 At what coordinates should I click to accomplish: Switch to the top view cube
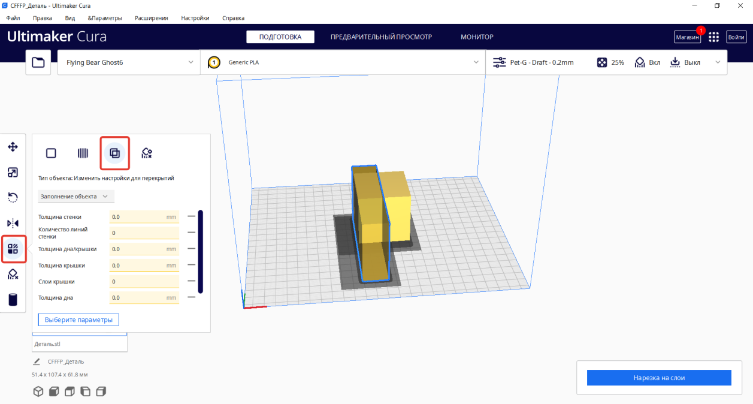[x=69, y=391]
